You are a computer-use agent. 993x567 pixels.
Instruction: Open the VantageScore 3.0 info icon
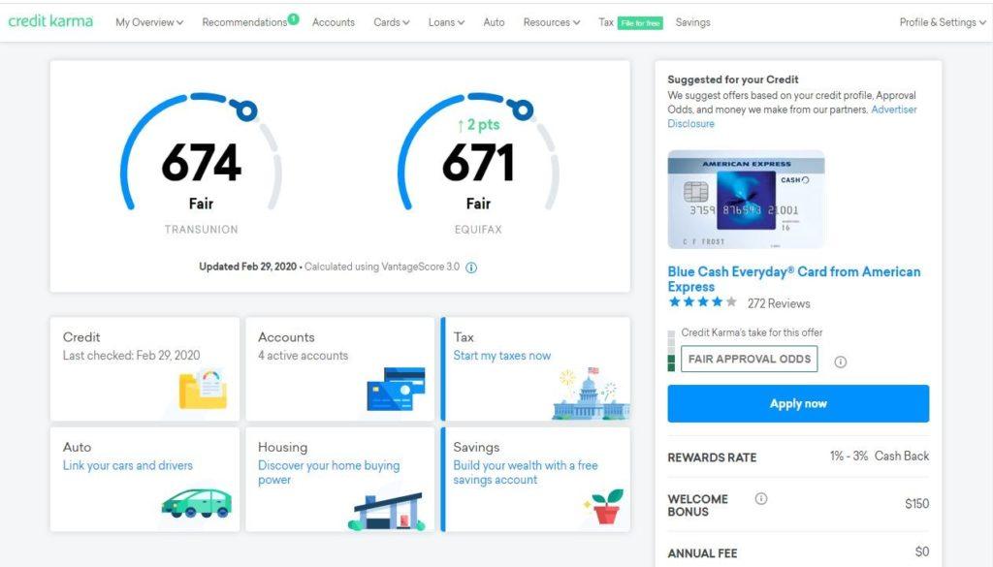[x=471, y=268]
